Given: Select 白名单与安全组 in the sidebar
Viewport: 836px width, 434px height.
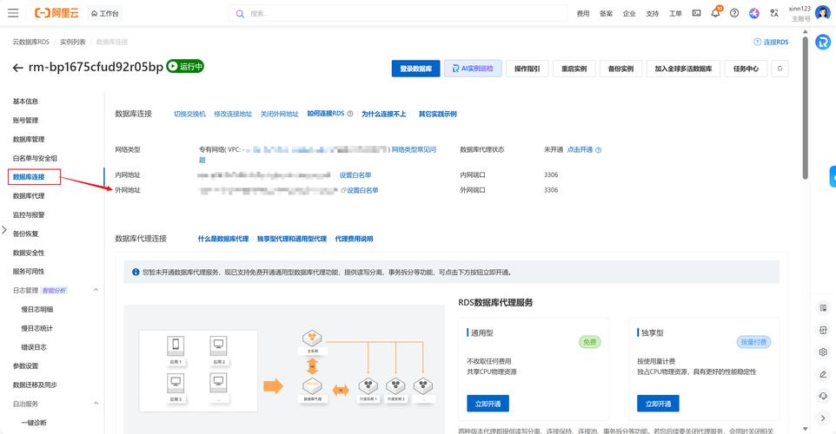Looking at the screenshot, I should point(35,158).
